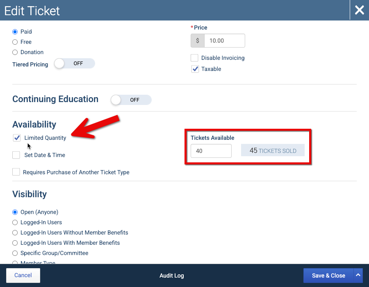The height and width of the screenshot is (287, 369).
Task: Enable the Continuing Education switch
Action: (131, 100)
